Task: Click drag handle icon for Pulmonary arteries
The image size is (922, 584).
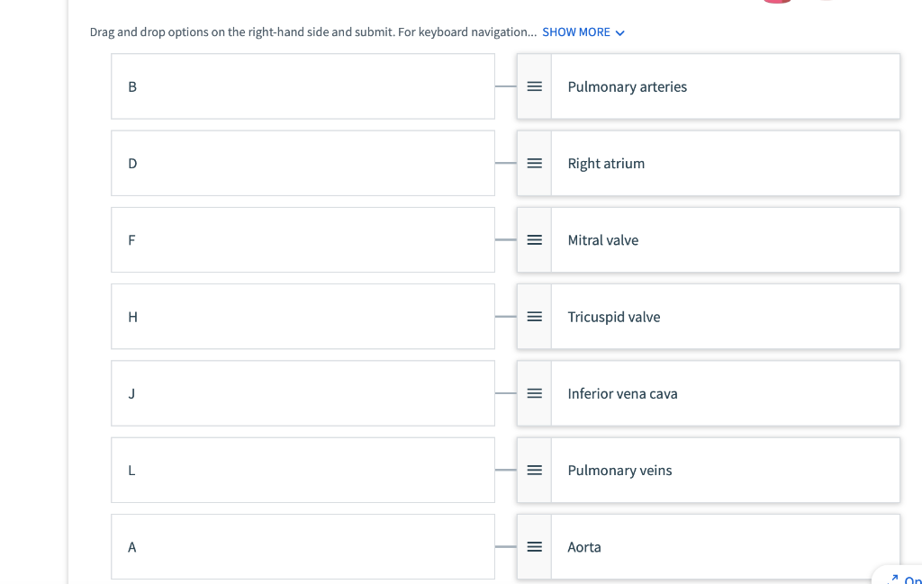Action: pyautogui.click(x=534, y=86)
